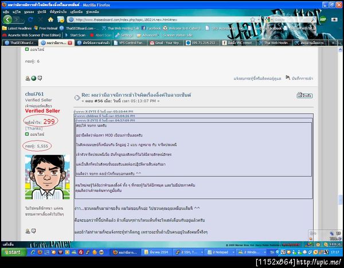Image resolution: width=344 pixels, height=268 pixels.
Task: Close the active tab with red X
Action: pos(70,43)
